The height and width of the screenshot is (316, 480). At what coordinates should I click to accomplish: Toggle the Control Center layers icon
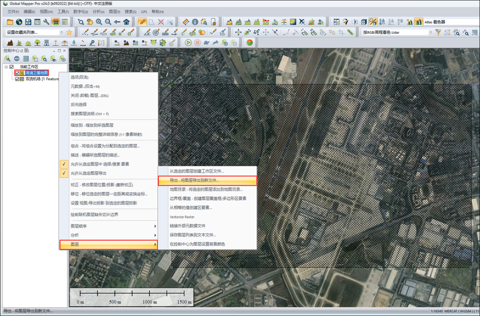tap(56, 22)
